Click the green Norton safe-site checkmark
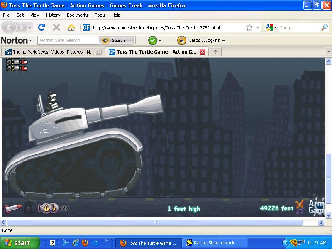 point(153,40)
